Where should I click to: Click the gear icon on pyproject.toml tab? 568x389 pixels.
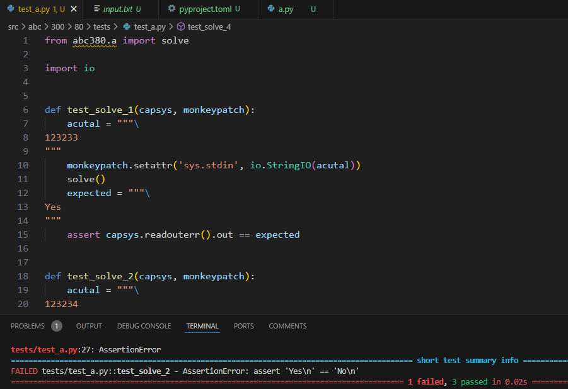171,9
